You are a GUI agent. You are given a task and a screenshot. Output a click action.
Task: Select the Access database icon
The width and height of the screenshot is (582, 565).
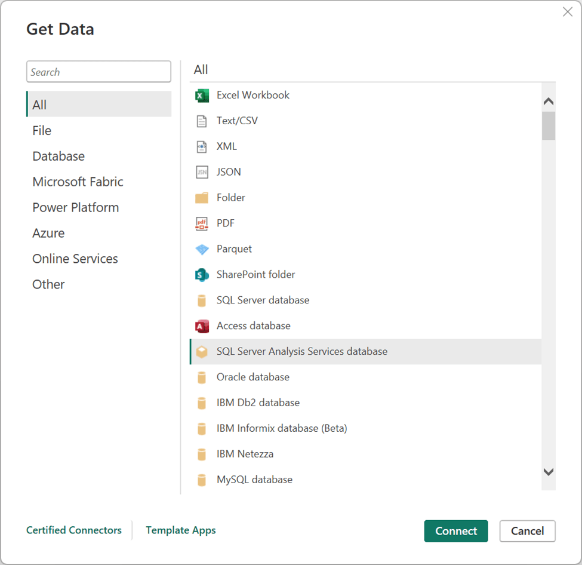(x=202, y=326)
